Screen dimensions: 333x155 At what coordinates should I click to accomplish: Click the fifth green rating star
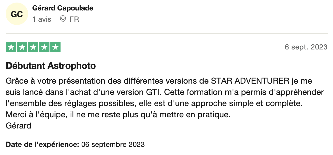click(x=55, y=47)
